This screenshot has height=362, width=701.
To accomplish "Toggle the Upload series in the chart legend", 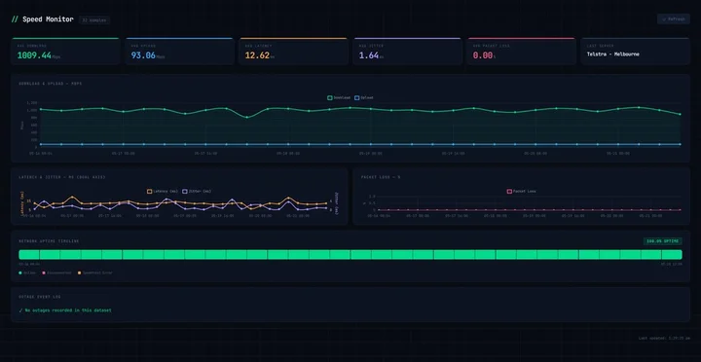I will 364,97.
